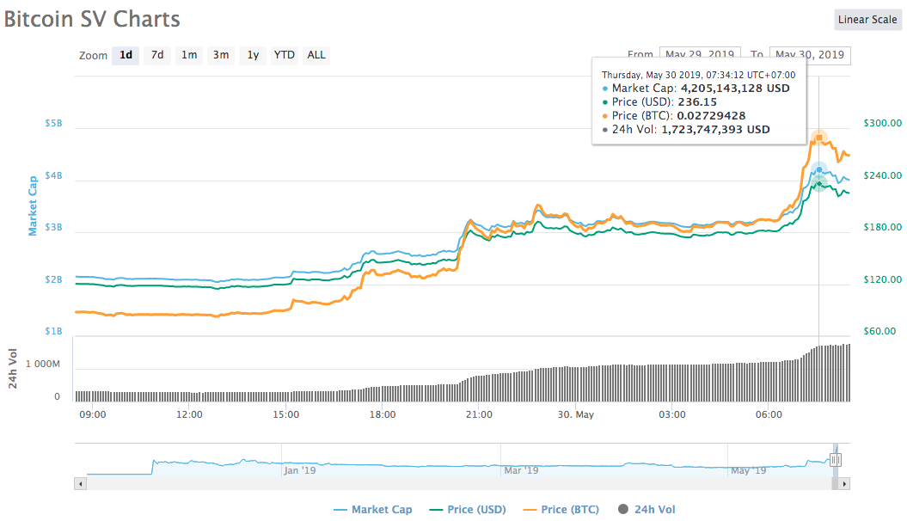This screenshot has height=521, width=907.
Task: Select the 7d zoom range
Action: pyautogui.click(x=157, y=55)
